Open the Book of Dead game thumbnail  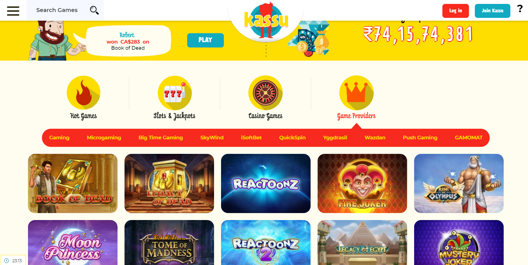coord(73,183)
